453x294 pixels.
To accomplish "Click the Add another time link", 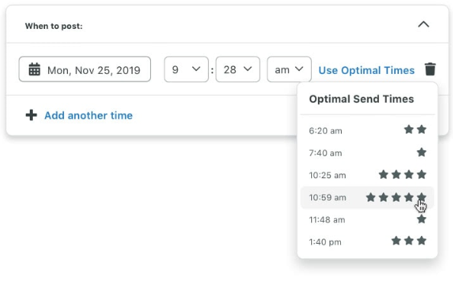I will (x=88, y=116).
